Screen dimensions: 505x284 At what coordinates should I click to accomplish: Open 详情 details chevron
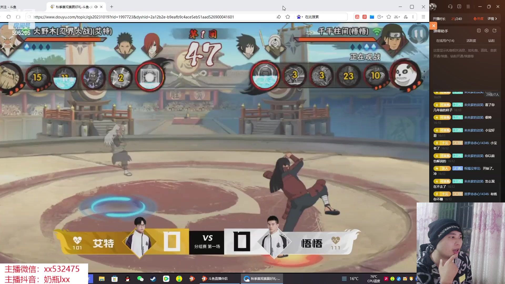coord(492,19)
